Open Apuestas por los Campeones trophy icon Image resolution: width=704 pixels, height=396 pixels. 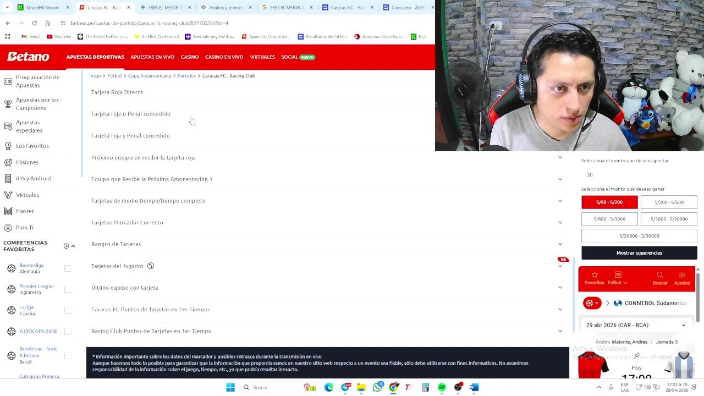click(x=8, y=104)
